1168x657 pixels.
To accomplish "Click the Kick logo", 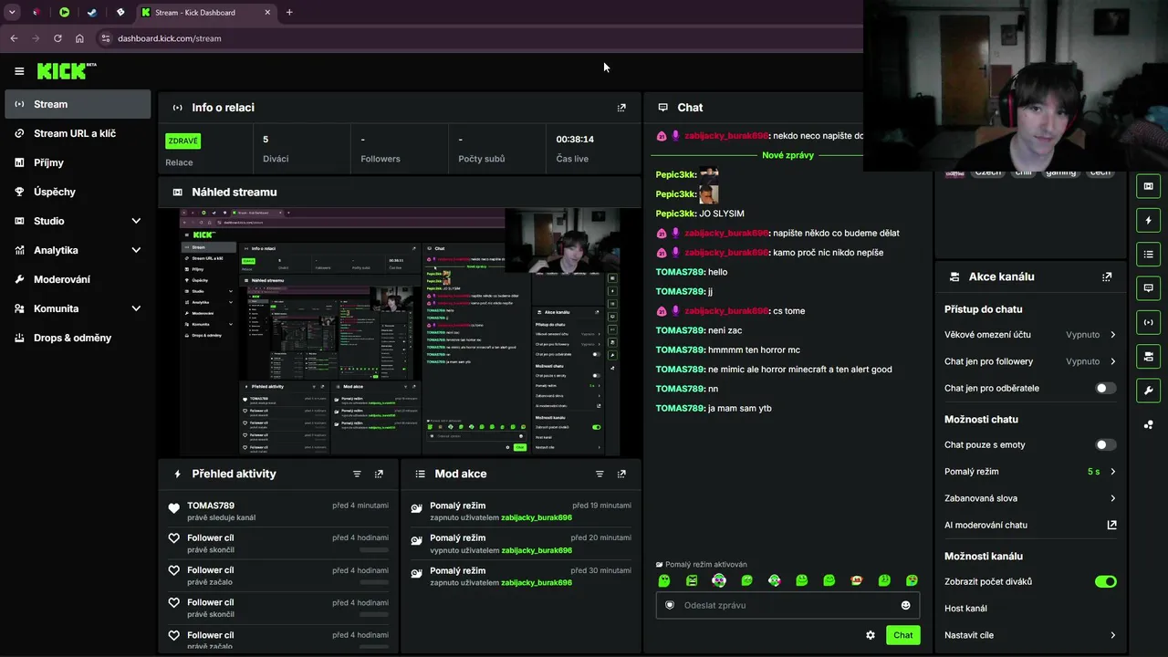I will point(67,71).
